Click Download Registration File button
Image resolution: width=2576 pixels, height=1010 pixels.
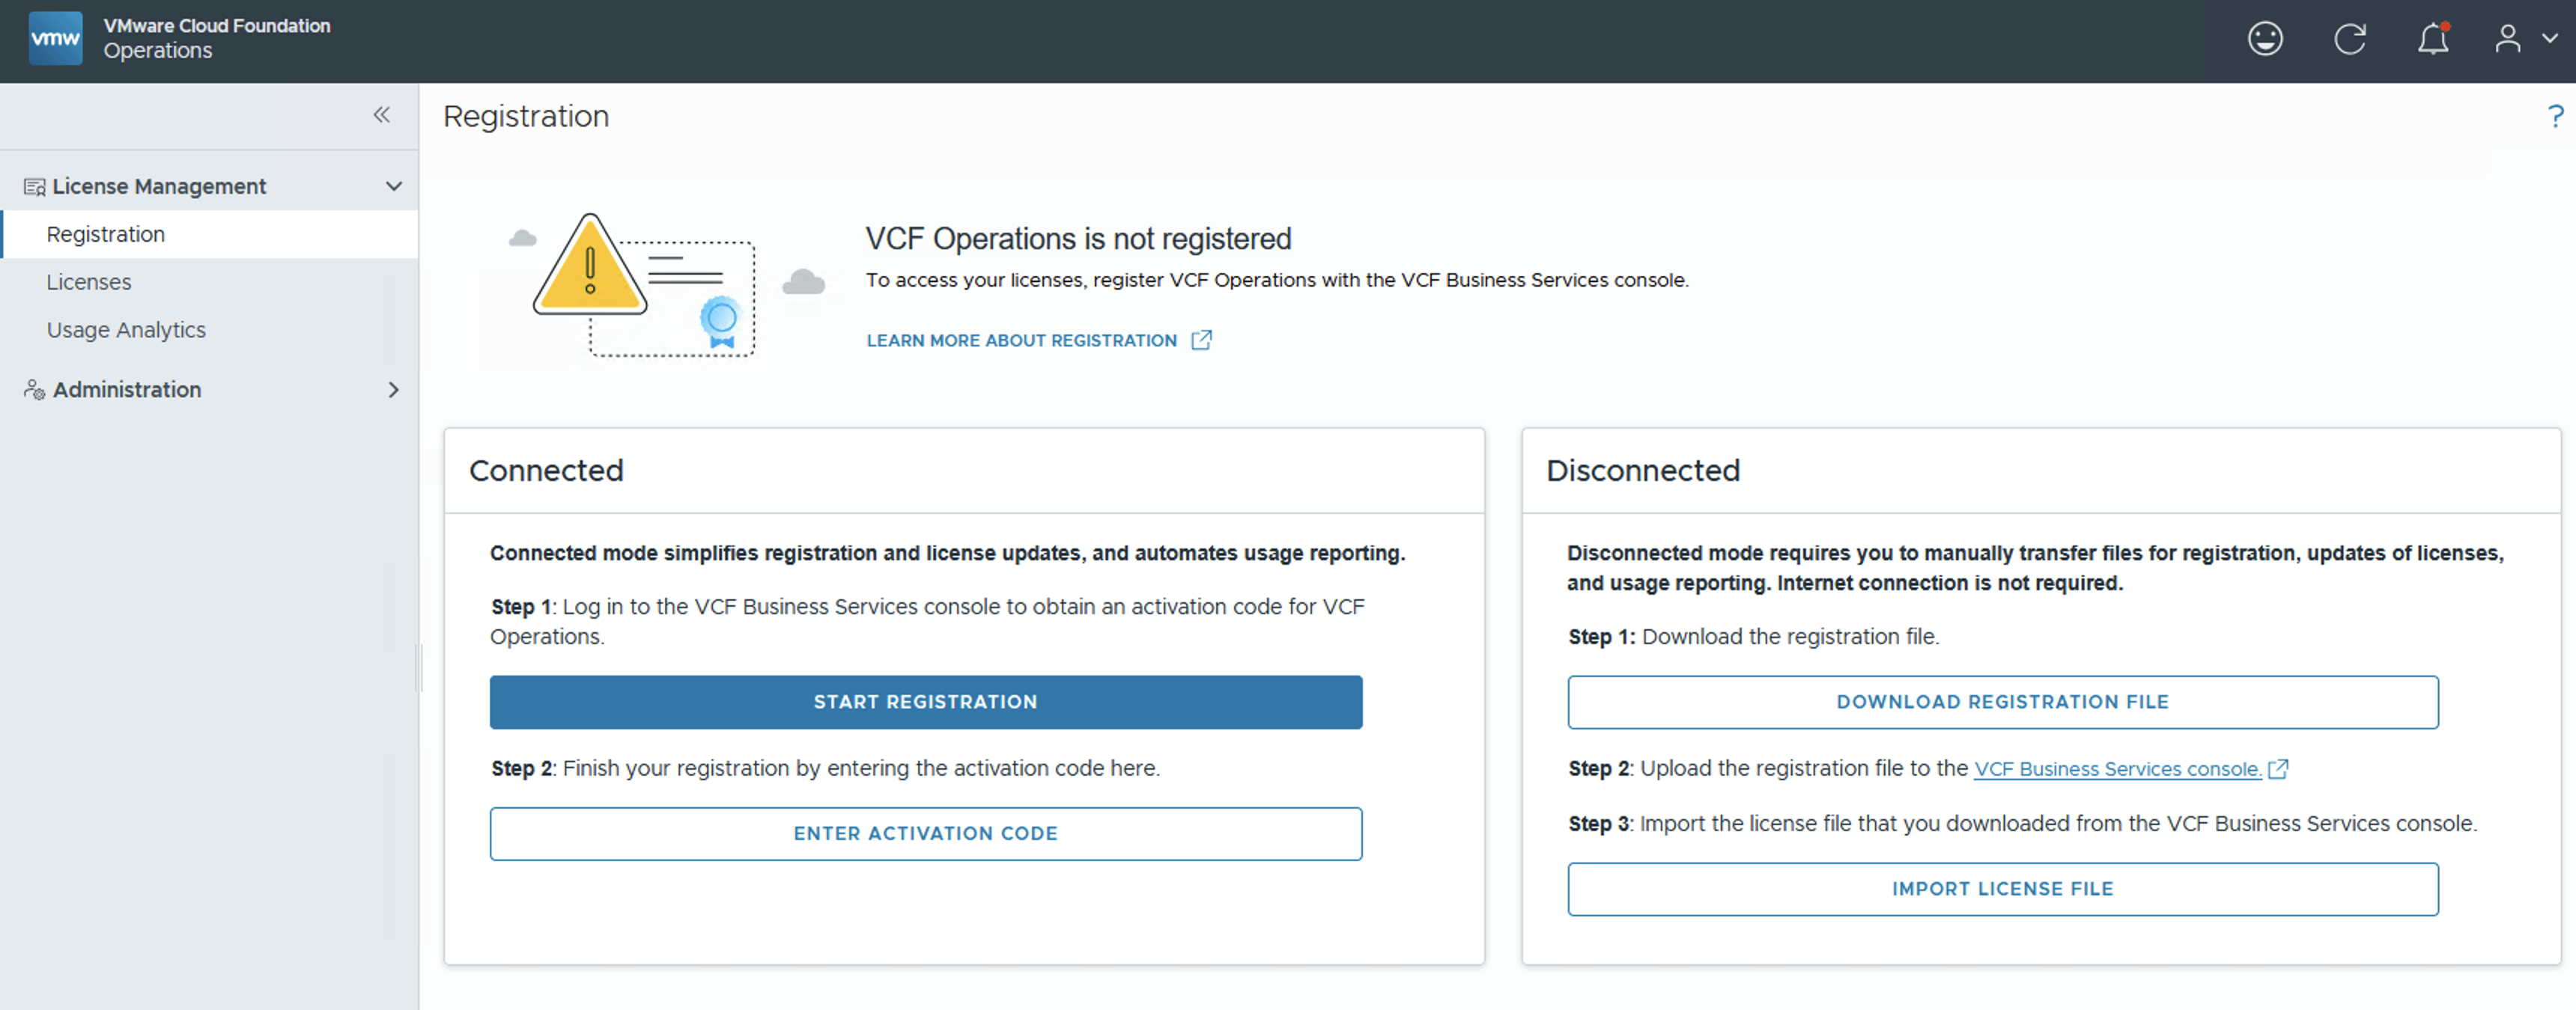[x=2002, y=703]
